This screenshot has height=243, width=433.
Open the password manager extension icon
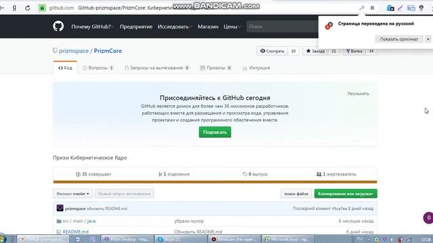(x=390, y=8)
